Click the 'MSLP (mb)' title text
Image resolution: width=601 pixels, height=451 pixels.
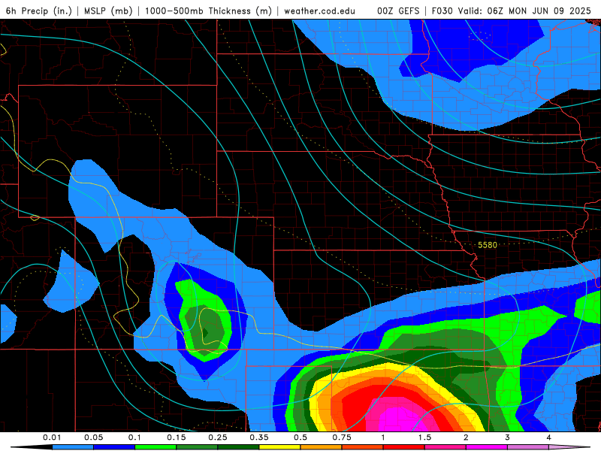coord(108,11)
